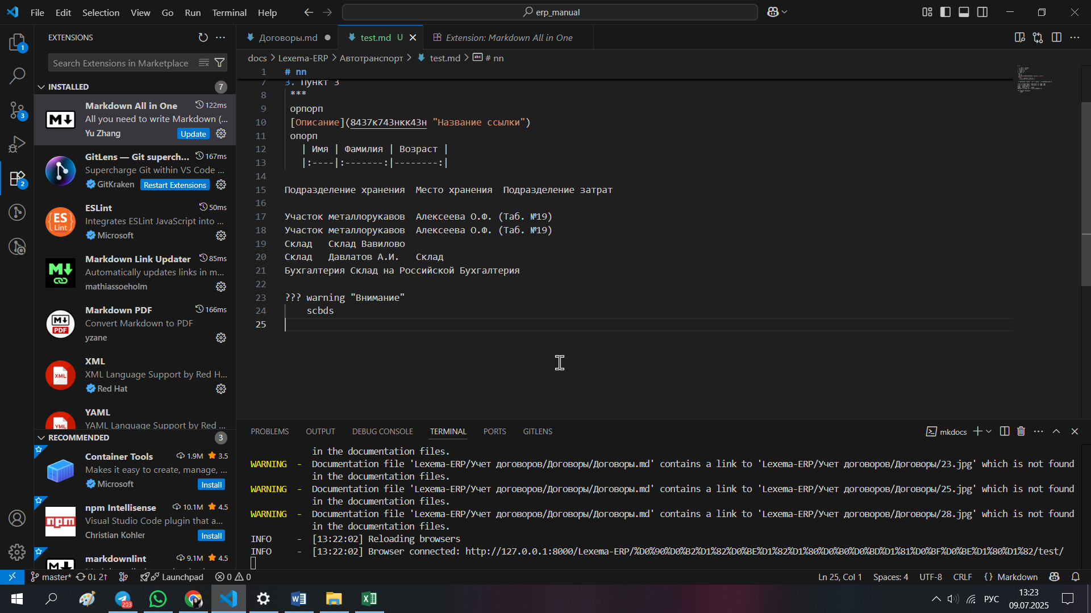Open manage gear for Markdown PDF
The width and height of the screenshot is (1091, 613).
coord(221,338)
